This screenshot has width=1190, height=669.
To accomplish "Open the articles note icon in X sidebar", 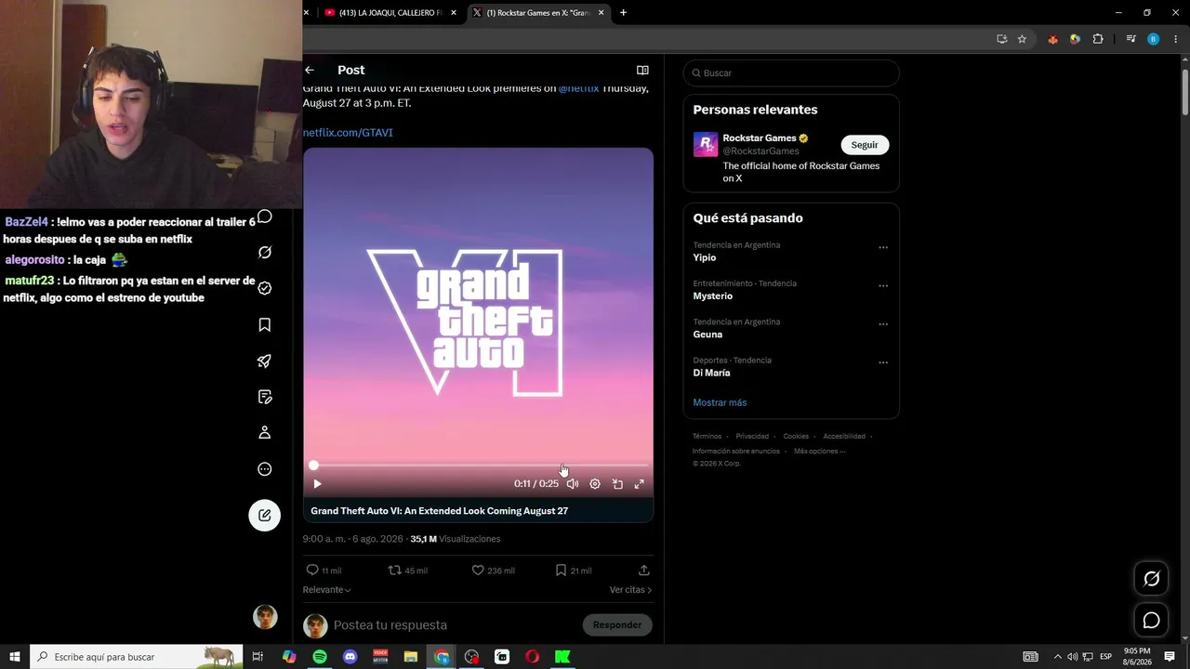I will tap(265, 397).
